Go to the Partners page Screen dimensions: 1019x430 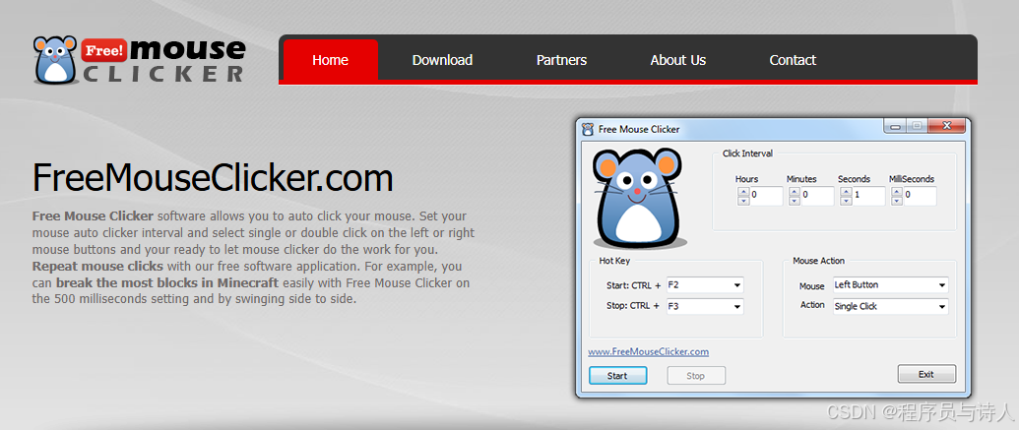coord(561,60)
